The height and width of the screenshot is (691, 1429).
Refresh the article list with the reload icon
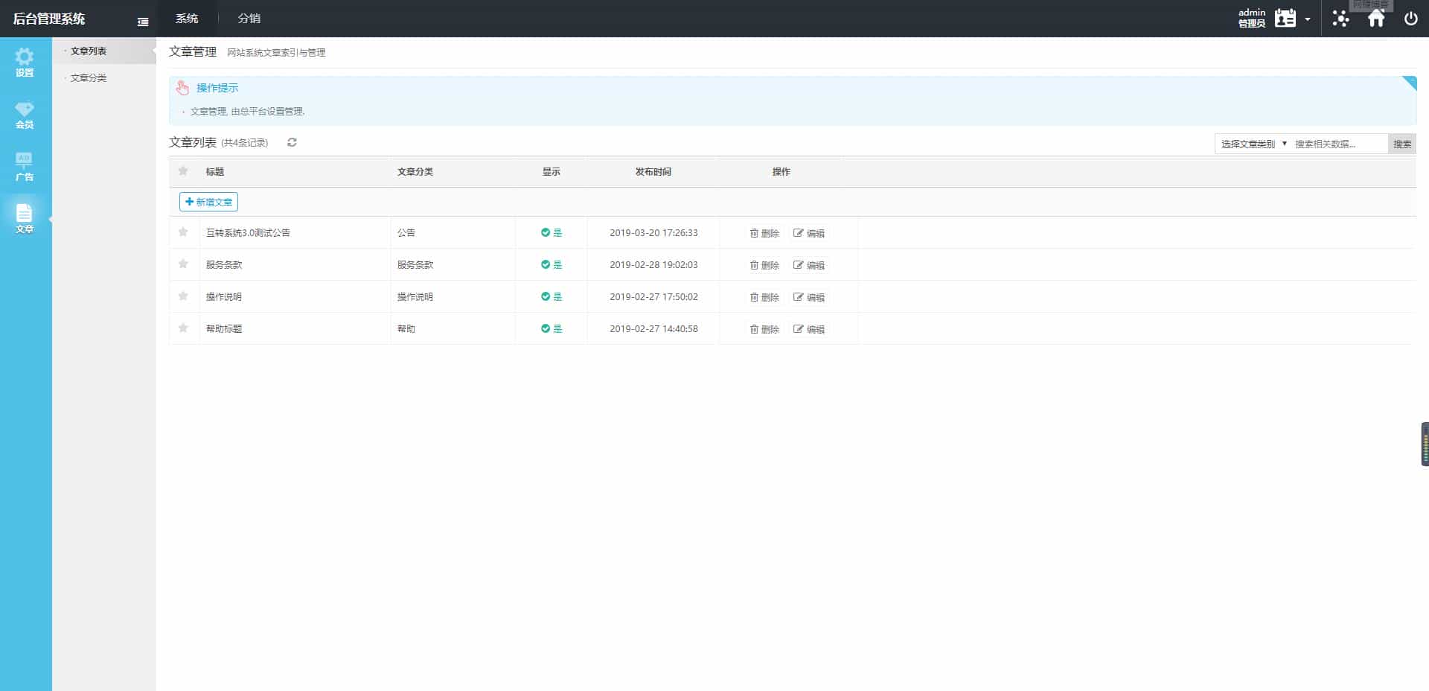point(292,142)
